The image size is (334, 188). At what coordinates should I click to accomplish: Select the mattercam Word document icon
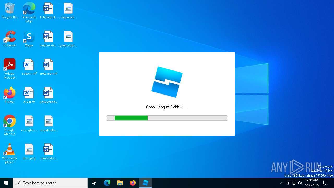pyautogui.click(x=49, y=39)
